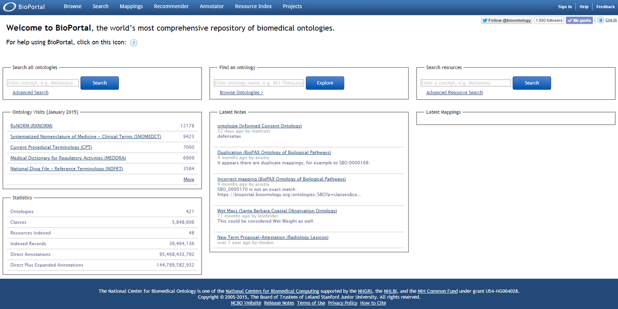Go to Projects page
Viewport: 618px width, 309px height.
click(x=292, y=7)
